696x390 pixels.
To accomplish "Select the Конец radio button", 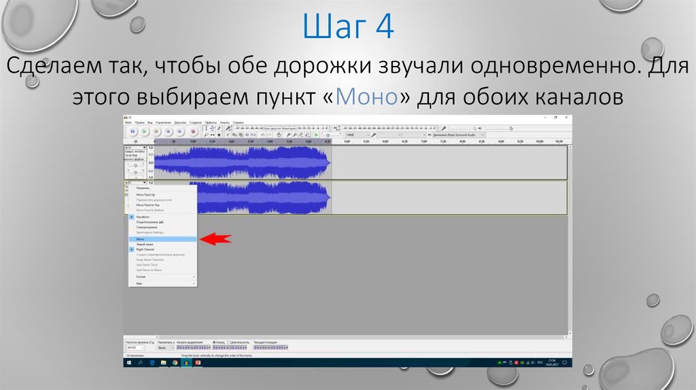I will coord(214,342).
